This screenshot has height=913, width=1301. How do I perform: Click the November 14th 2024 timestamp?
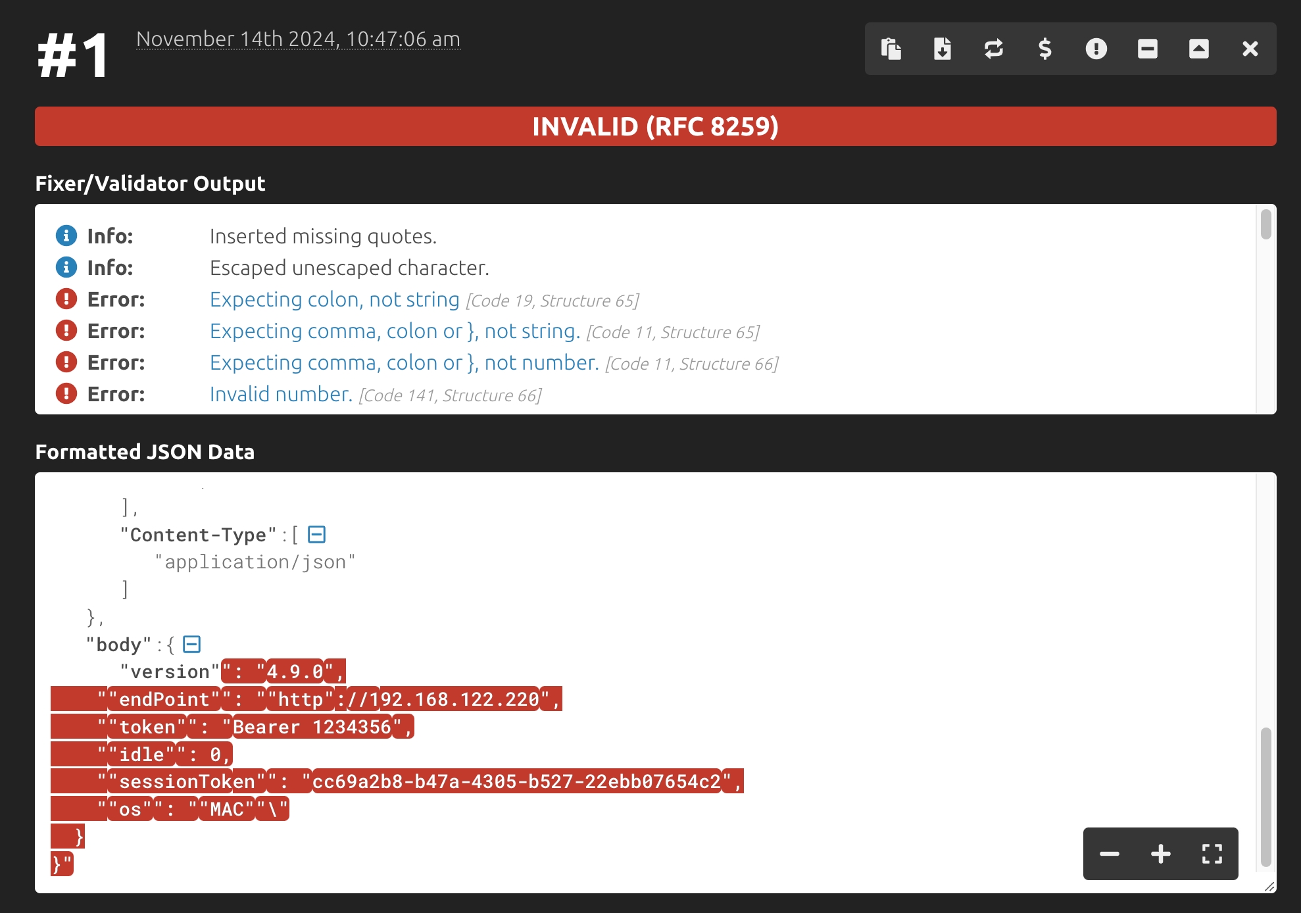(298, 39)
